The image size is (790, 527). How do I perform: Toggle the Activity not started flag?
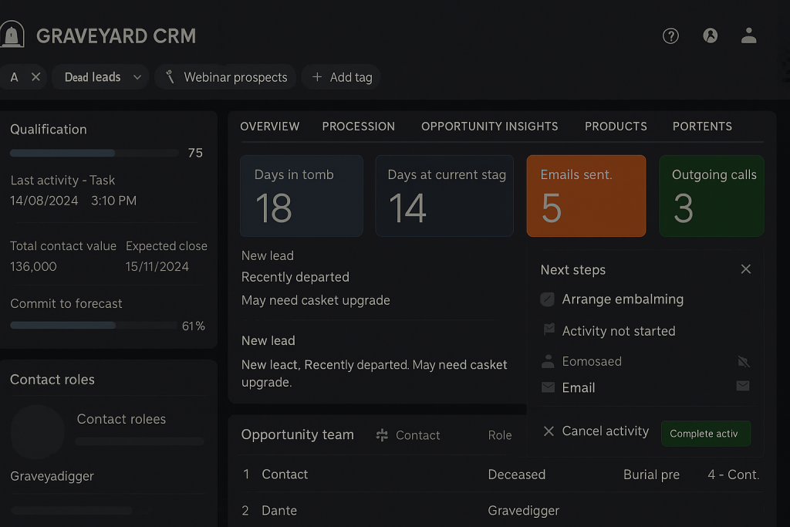(x=549, y=330)
